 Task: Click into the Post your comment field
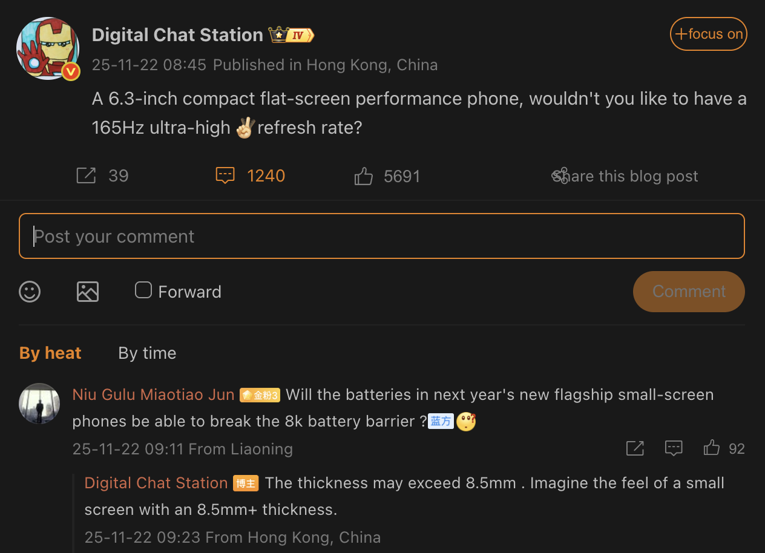tap(381, 236)
